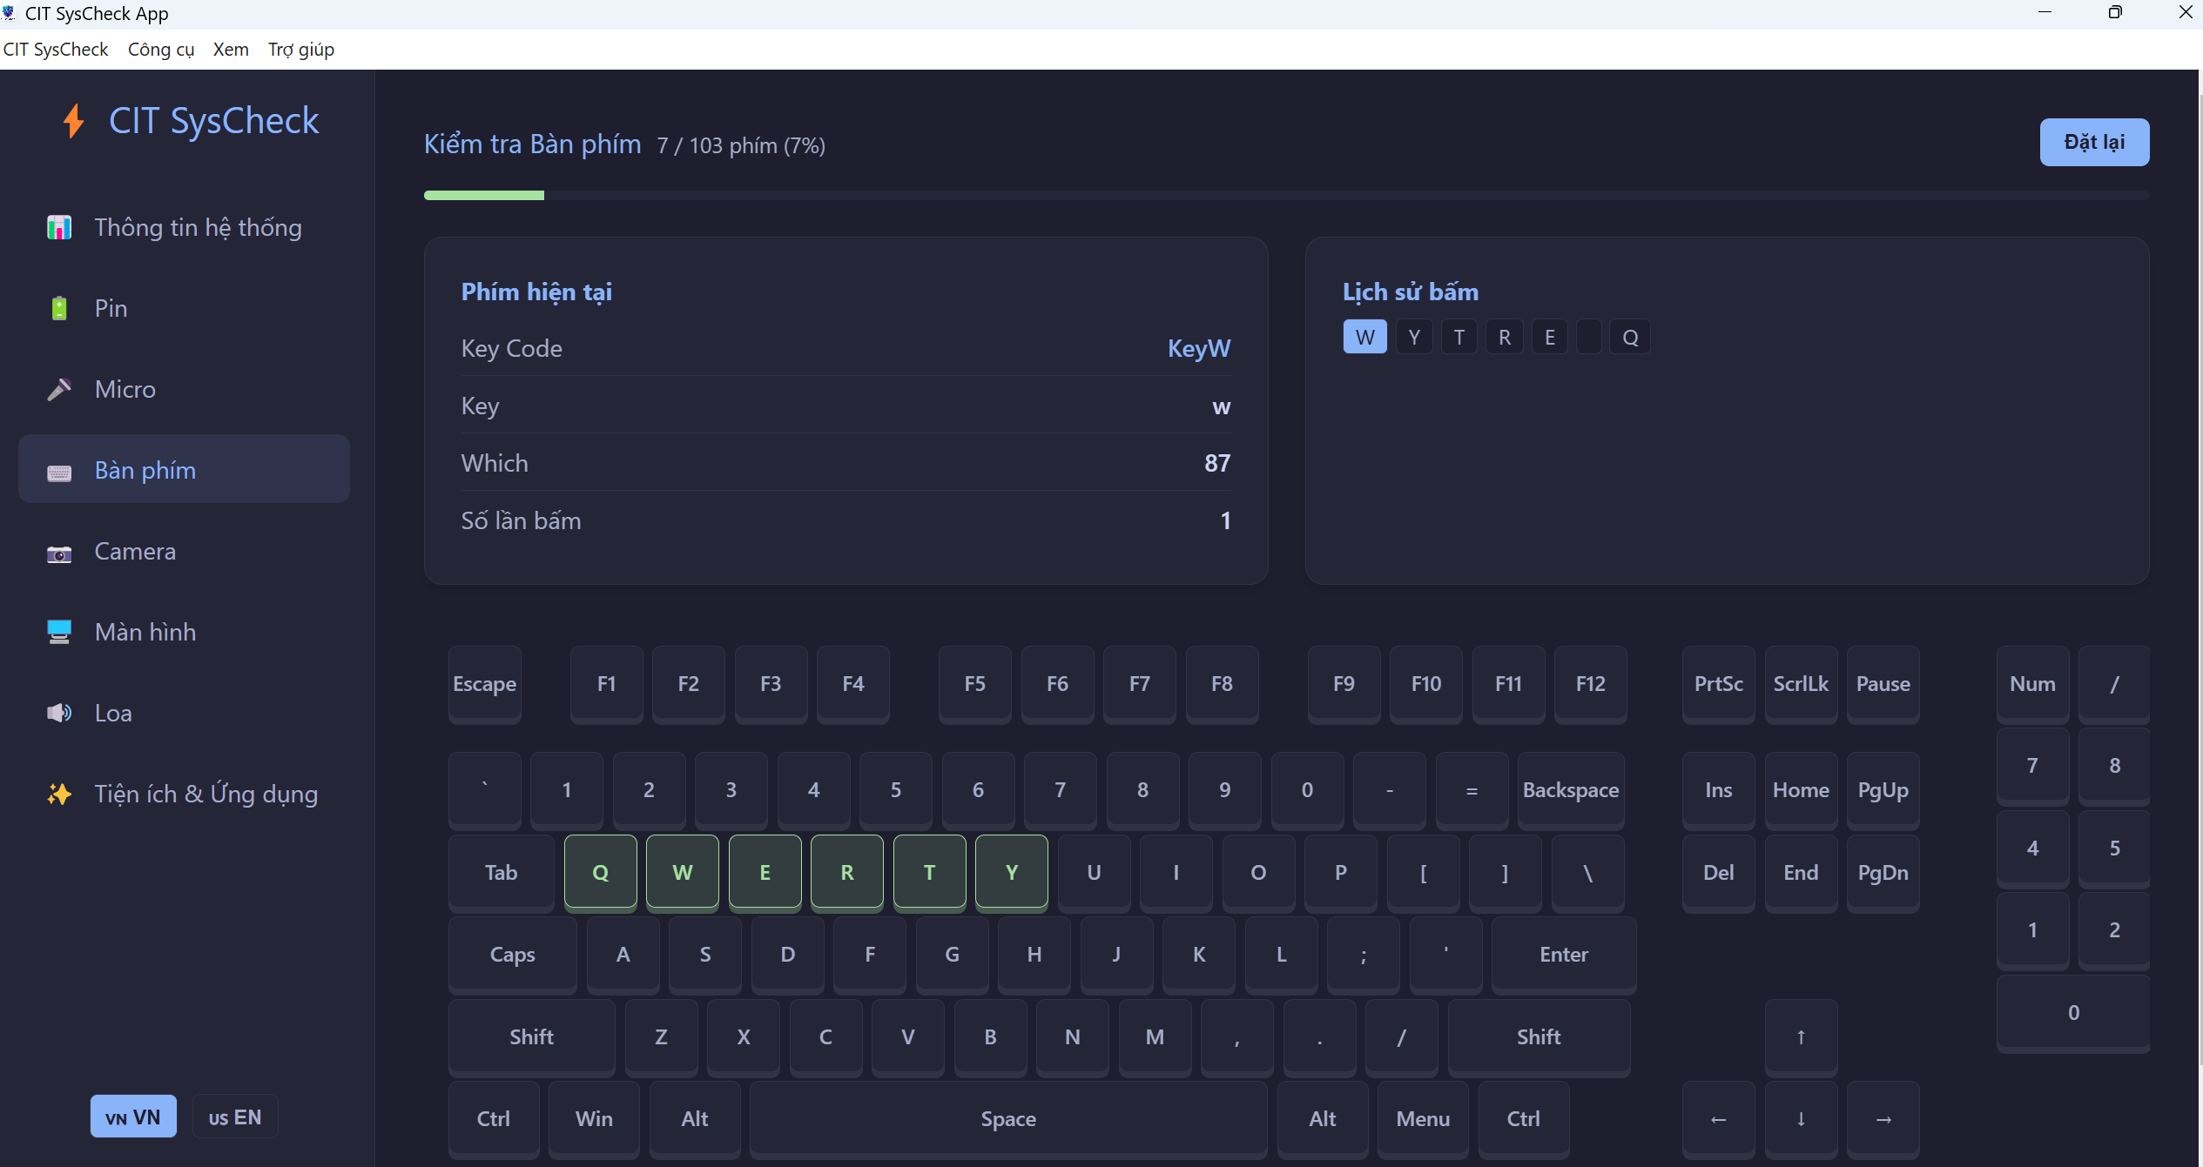
Task: Click the on-screen Space key
Action: (1007, 1118)
